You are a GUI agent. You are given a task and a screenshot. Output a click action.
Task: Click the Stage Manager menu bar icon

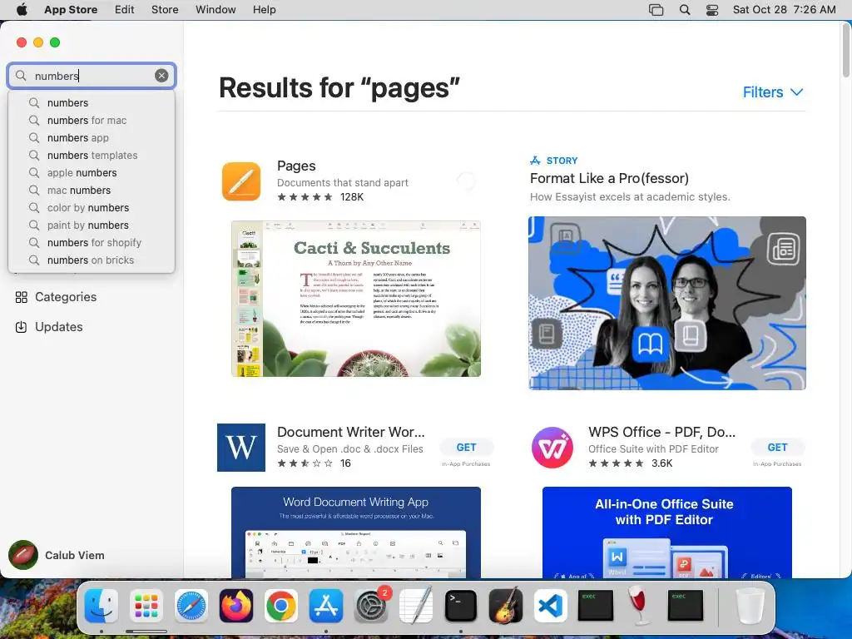[x=656, y=10]
